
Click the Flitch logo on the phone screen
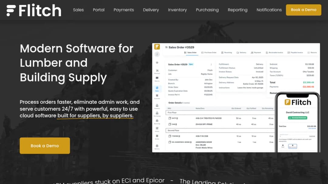pos(298,102)
